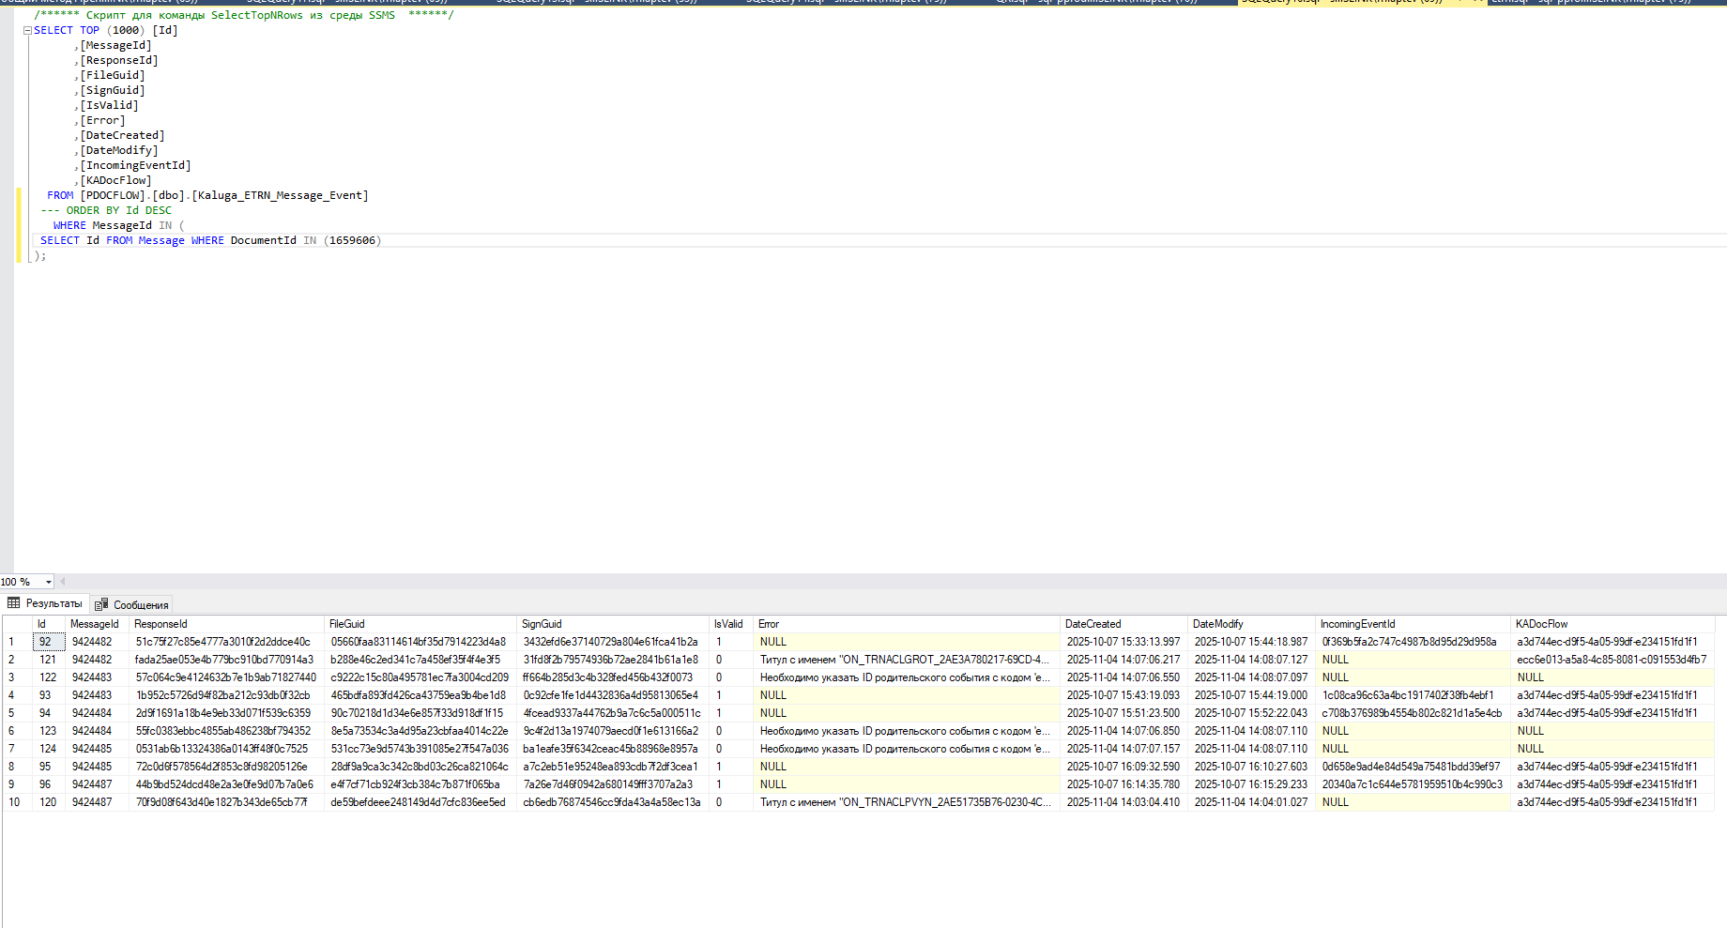Click the ORDER BY Id DESC comment line
This screenshot has width=1727, height=928.
click(x=106, y=210)
